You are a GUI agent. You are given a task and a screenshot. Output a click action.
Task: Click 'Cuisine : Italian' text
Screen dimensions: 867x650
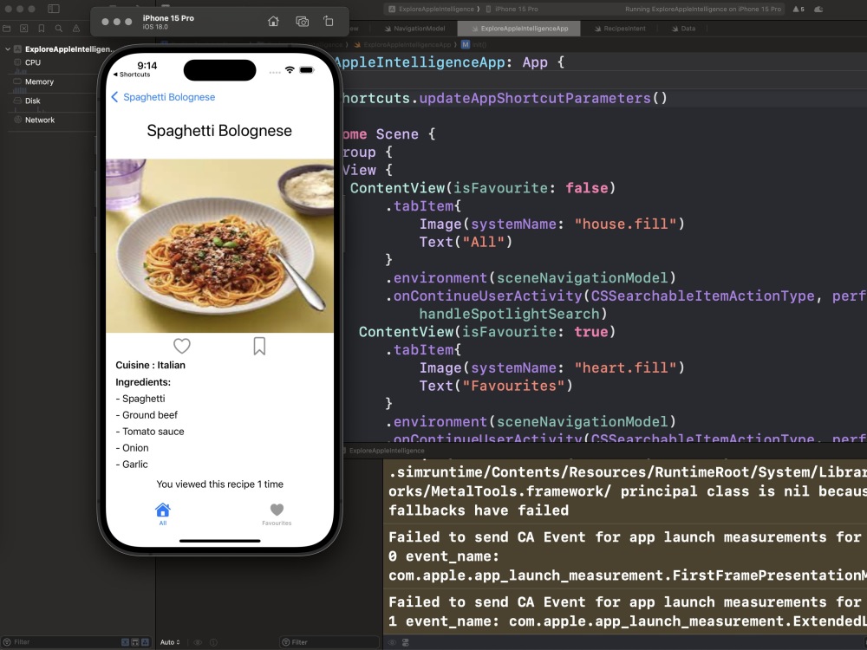(x=150, y=365)
